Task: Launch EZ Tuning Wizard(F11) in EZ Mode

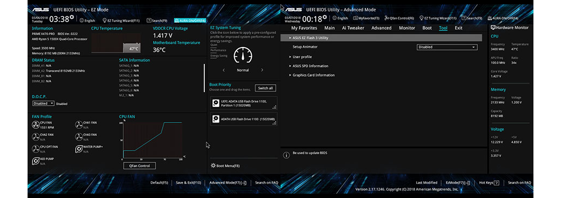Action: pyautogui.click(x=121, y=21)
